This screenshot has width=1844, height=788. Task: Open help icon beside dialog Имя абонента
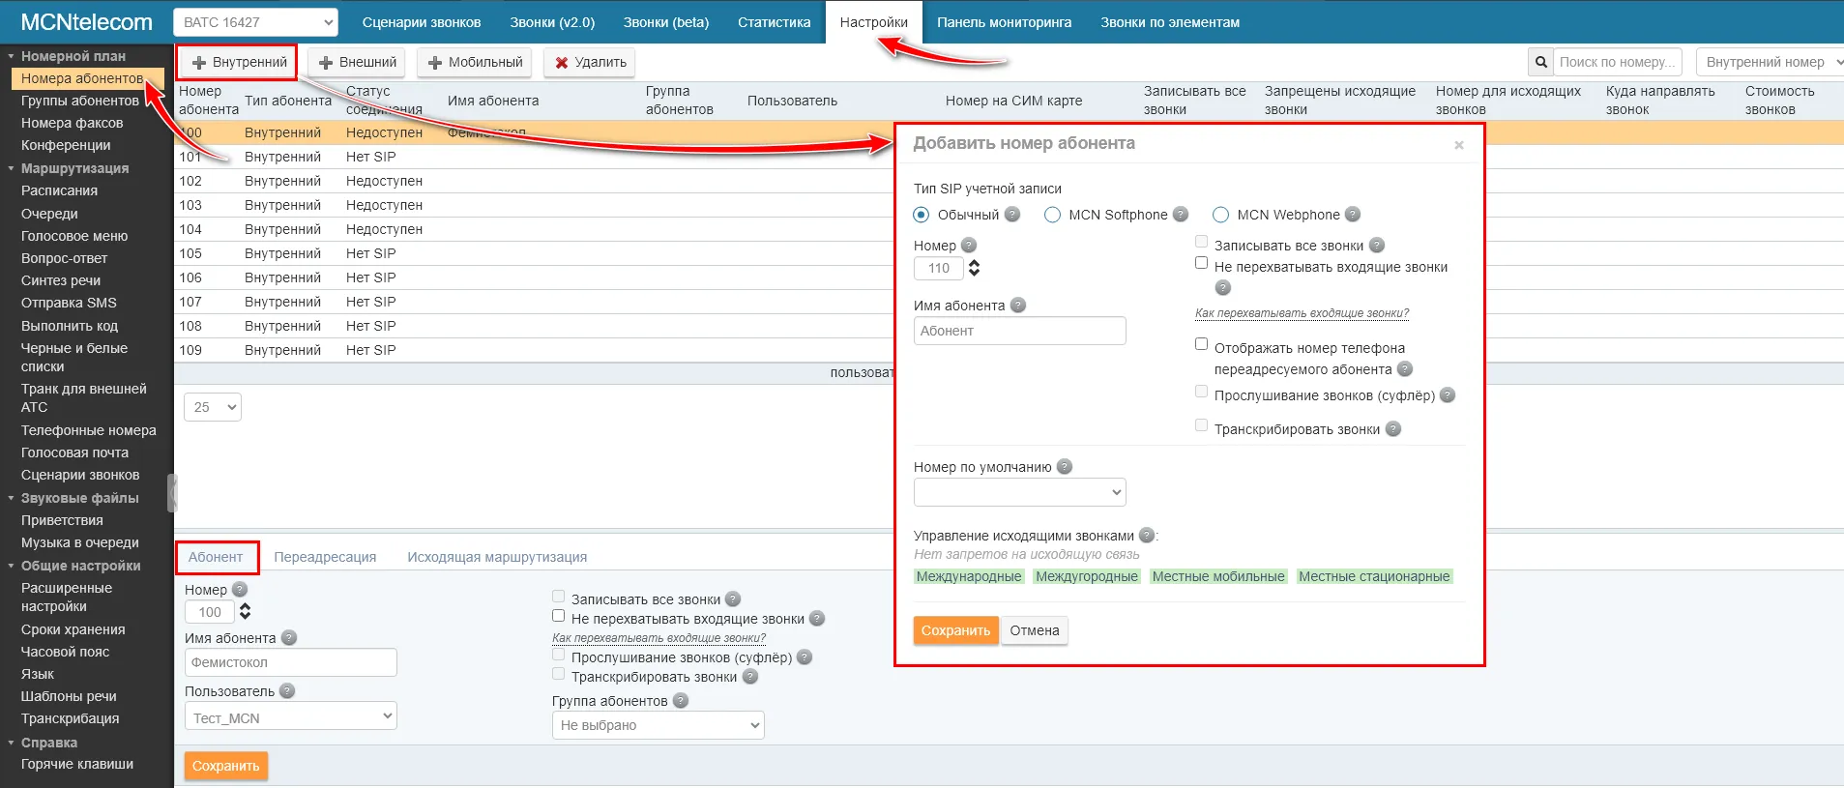pyautogui.click(x=1018, y=306)
